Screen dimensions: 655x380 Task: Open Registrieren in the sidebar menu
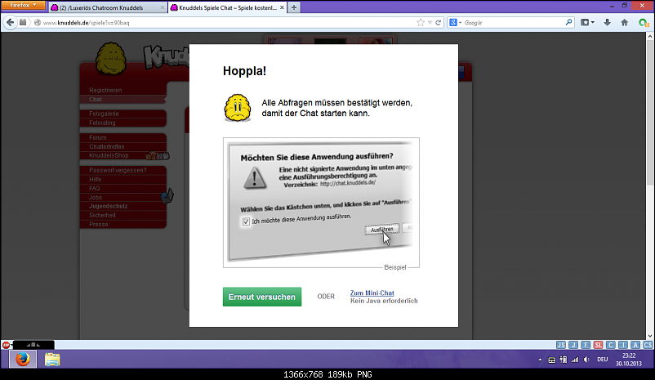pyautogui.click(x=105, y=90)
